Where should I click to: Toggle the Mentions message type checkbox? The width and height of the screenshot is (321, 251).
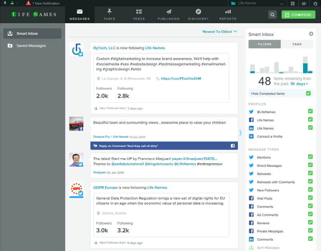coord(310,157)
